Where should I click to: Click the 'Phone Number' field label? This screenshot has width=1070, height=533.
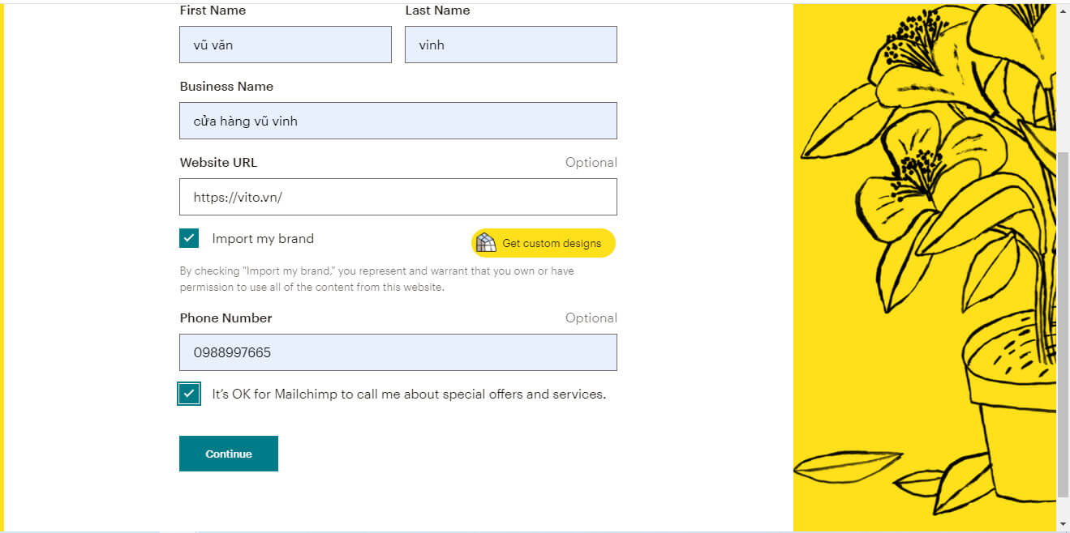(226, 318)
